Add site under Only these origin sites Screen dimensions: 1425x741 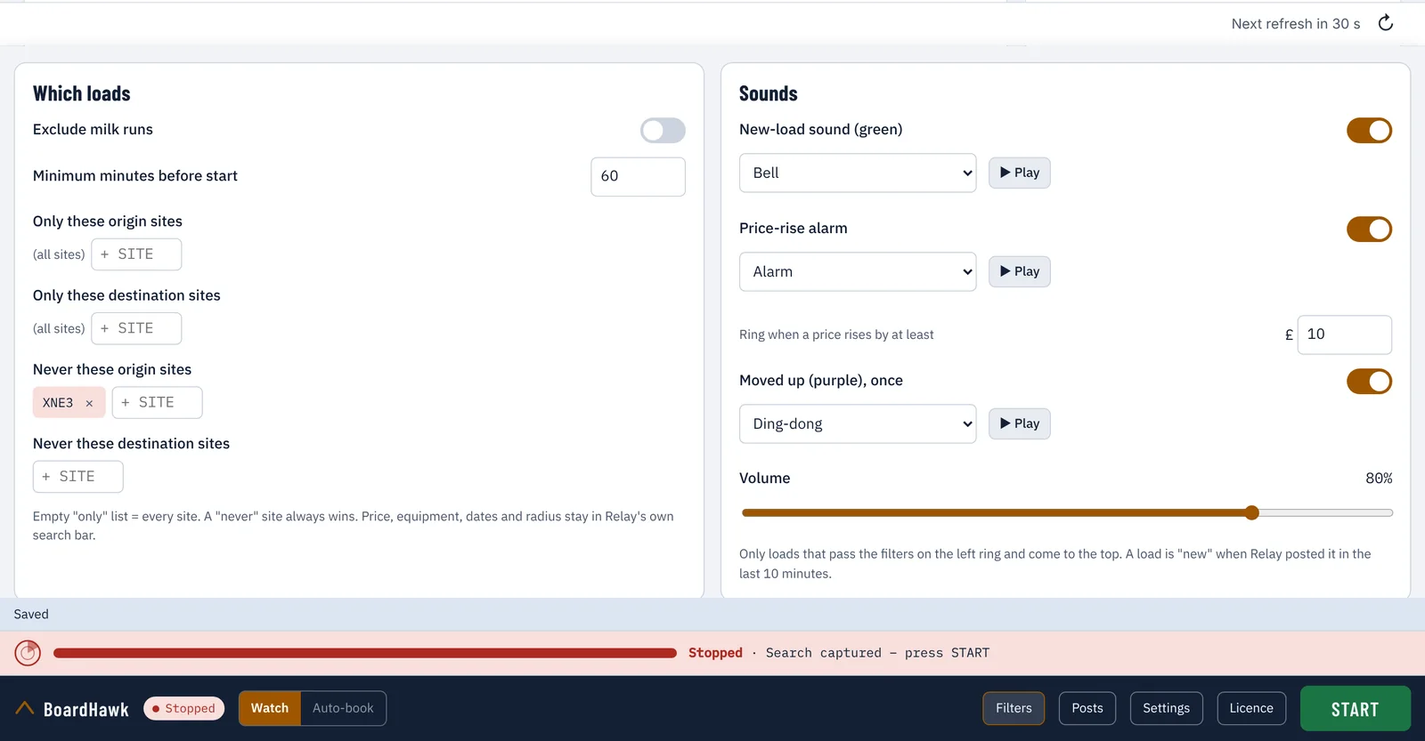click(136, 254)
